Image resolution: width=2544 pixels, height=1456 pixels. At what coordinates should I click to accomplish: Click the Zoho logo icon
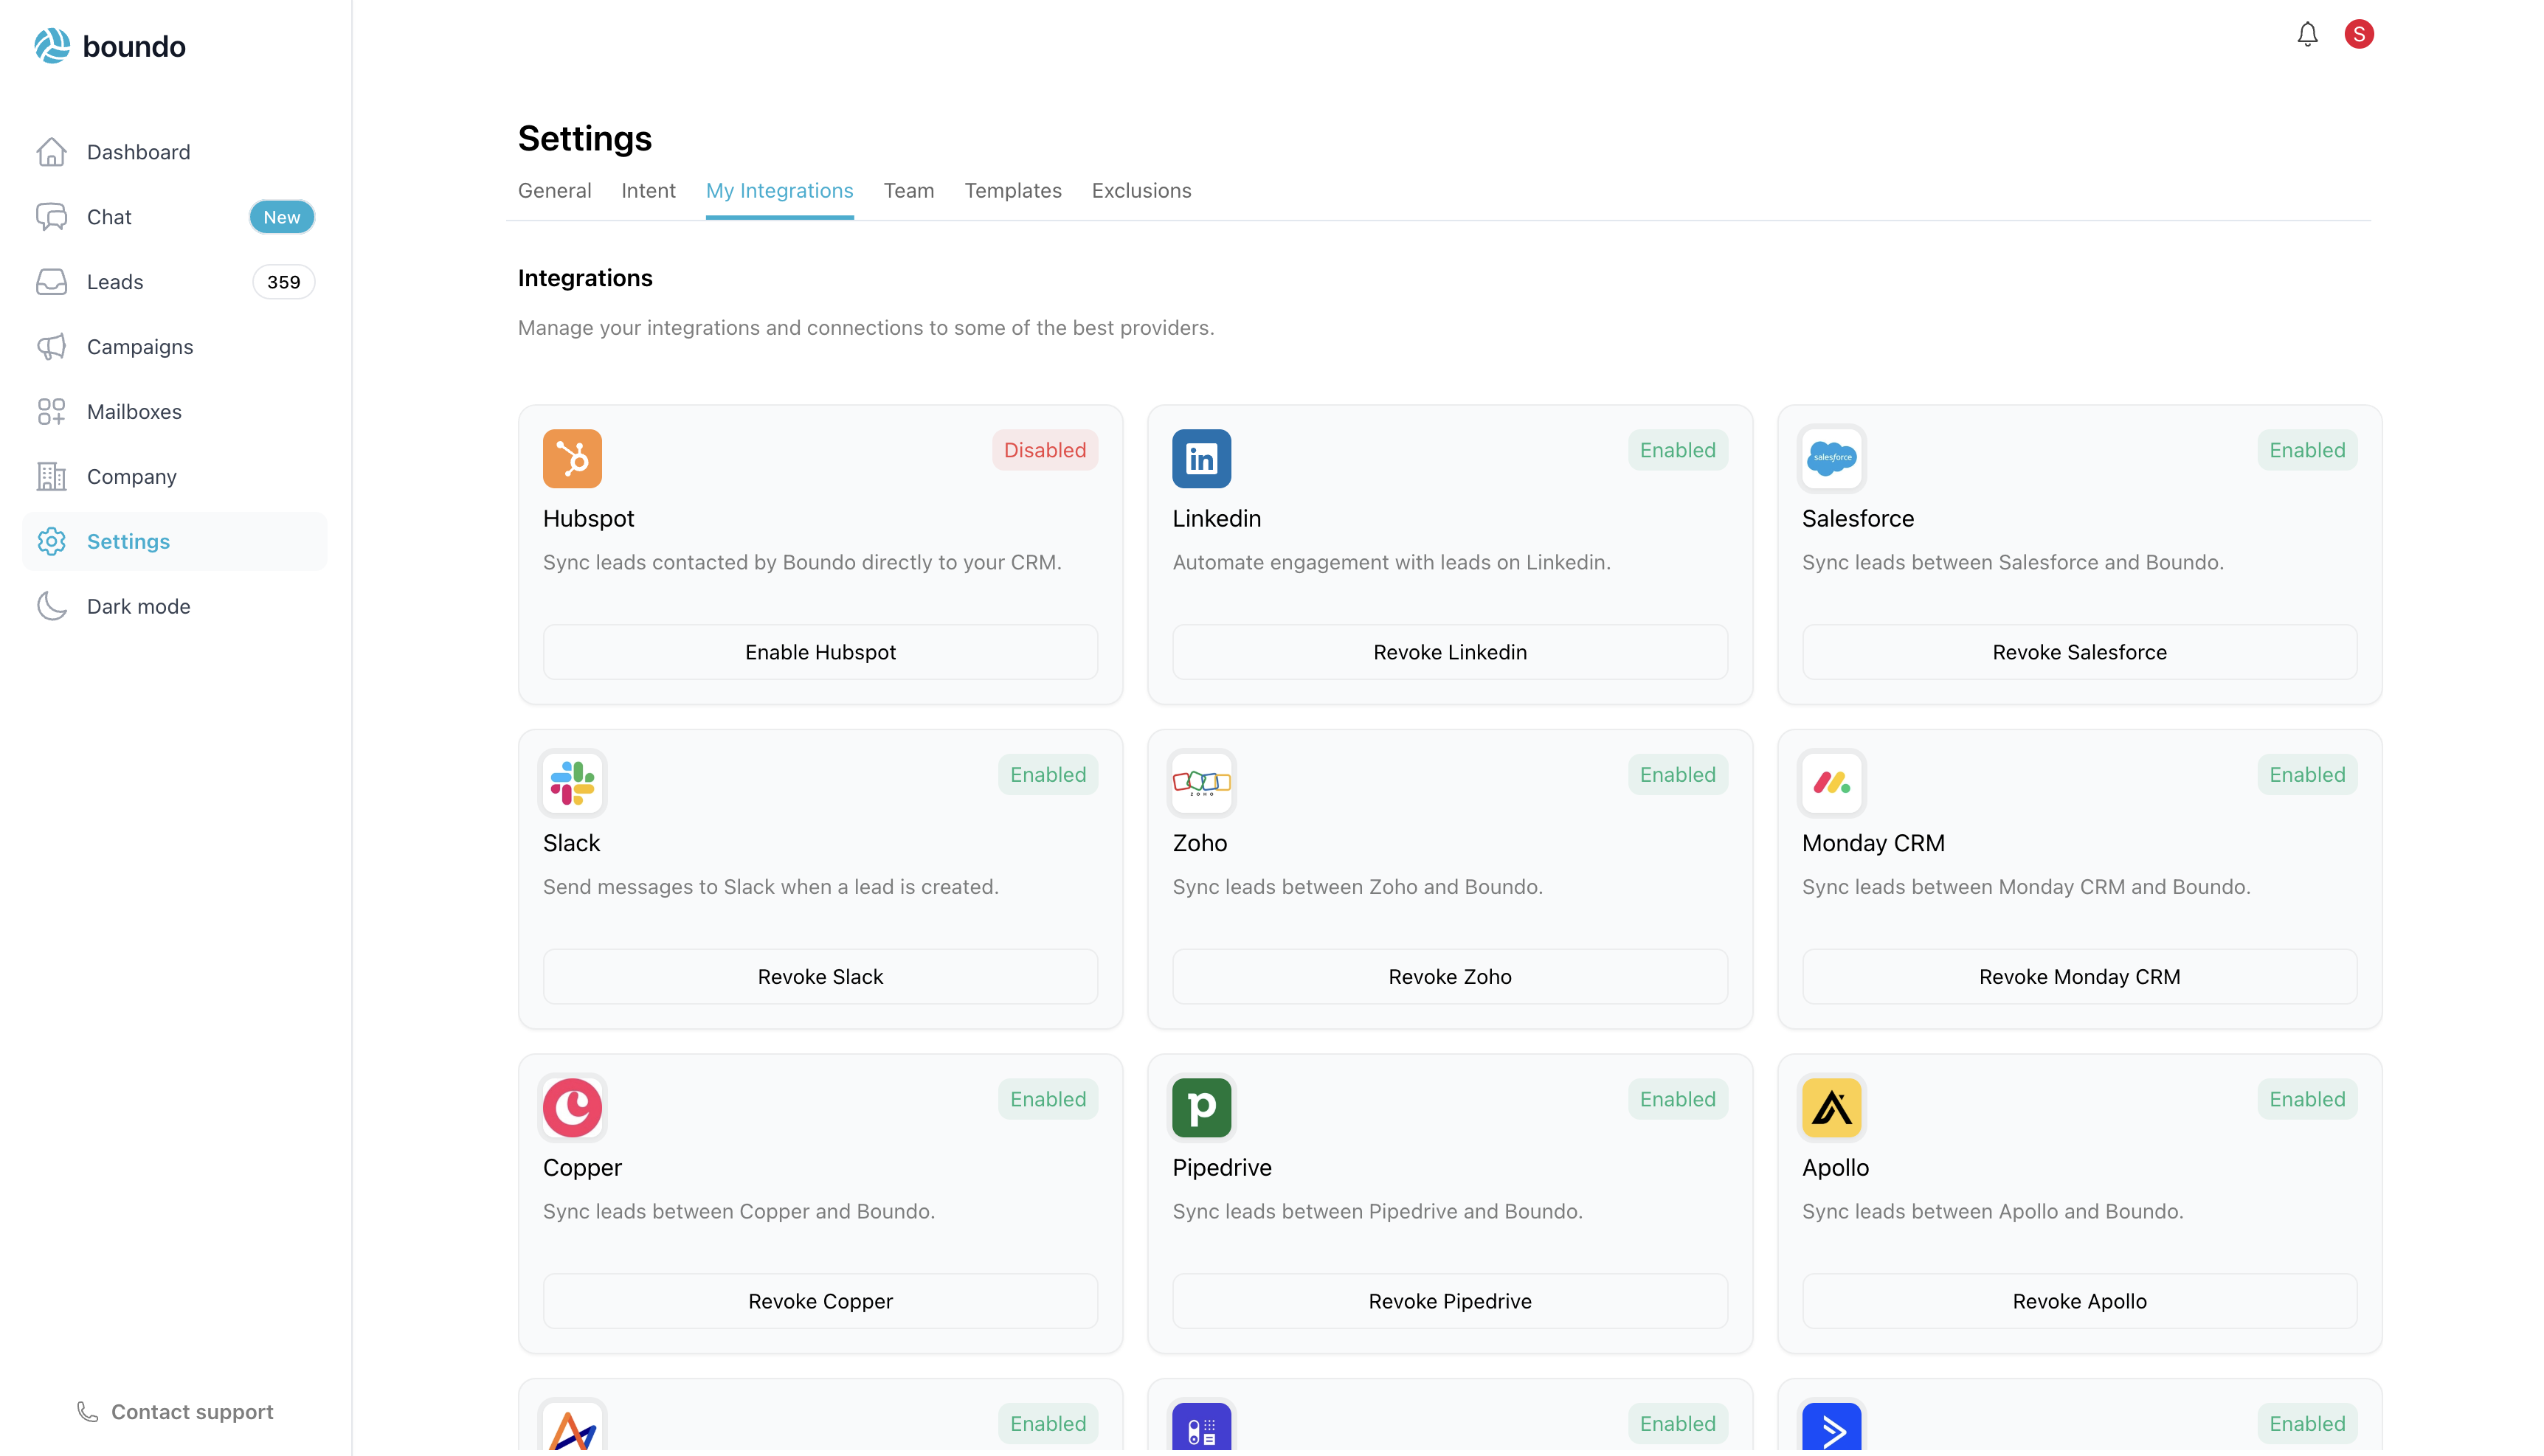click(1201, 783)
